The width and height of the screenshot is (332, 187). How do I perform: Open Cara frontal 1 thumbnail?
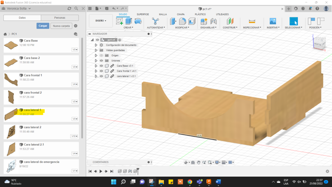[x=11, y=80]
